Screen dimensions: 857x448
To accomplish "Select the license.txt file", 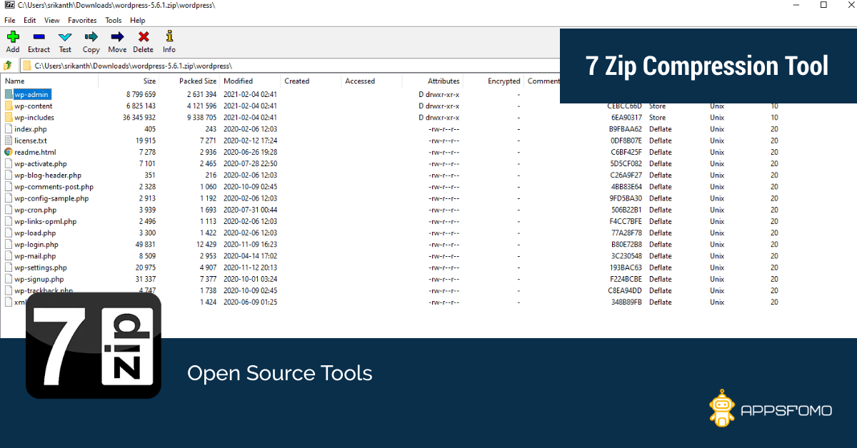I will pos(30,141).
